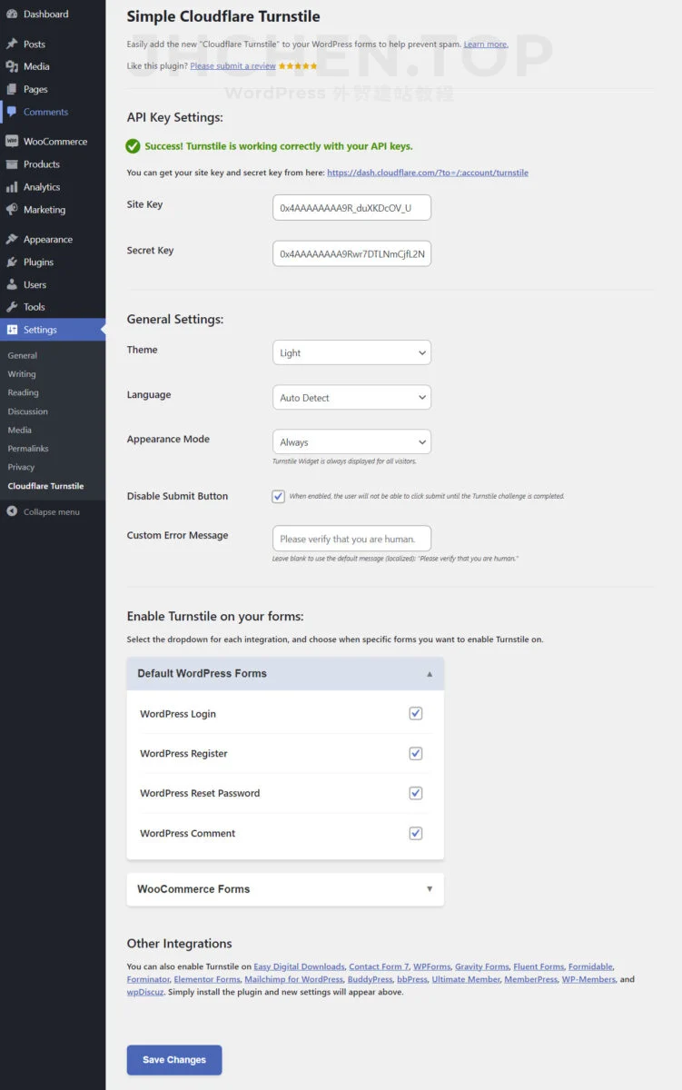Image resolution: width=682 pixels, height=1090 pixels.
Task: Expand the WooCommerce Forms section
Action: click(x=285, y=889)
